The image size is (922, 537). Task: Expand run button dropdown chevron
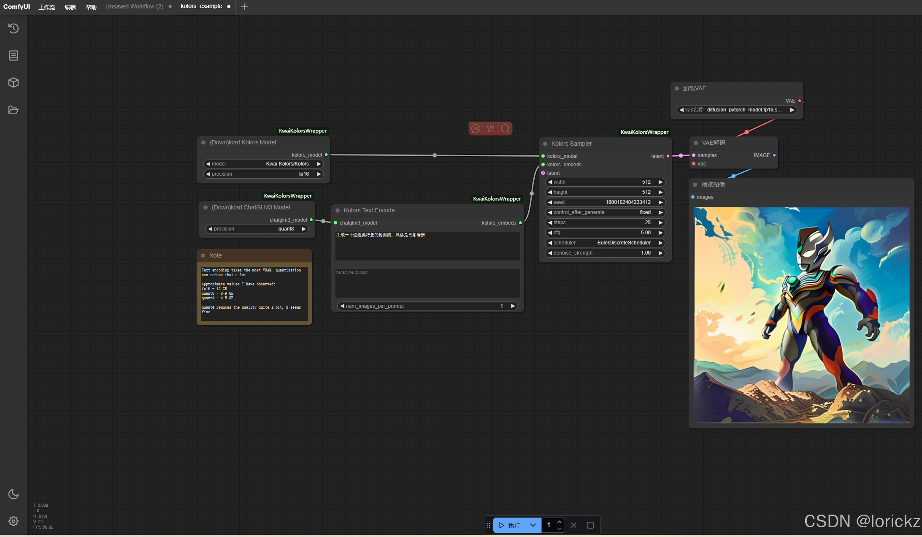click(533, 525)
